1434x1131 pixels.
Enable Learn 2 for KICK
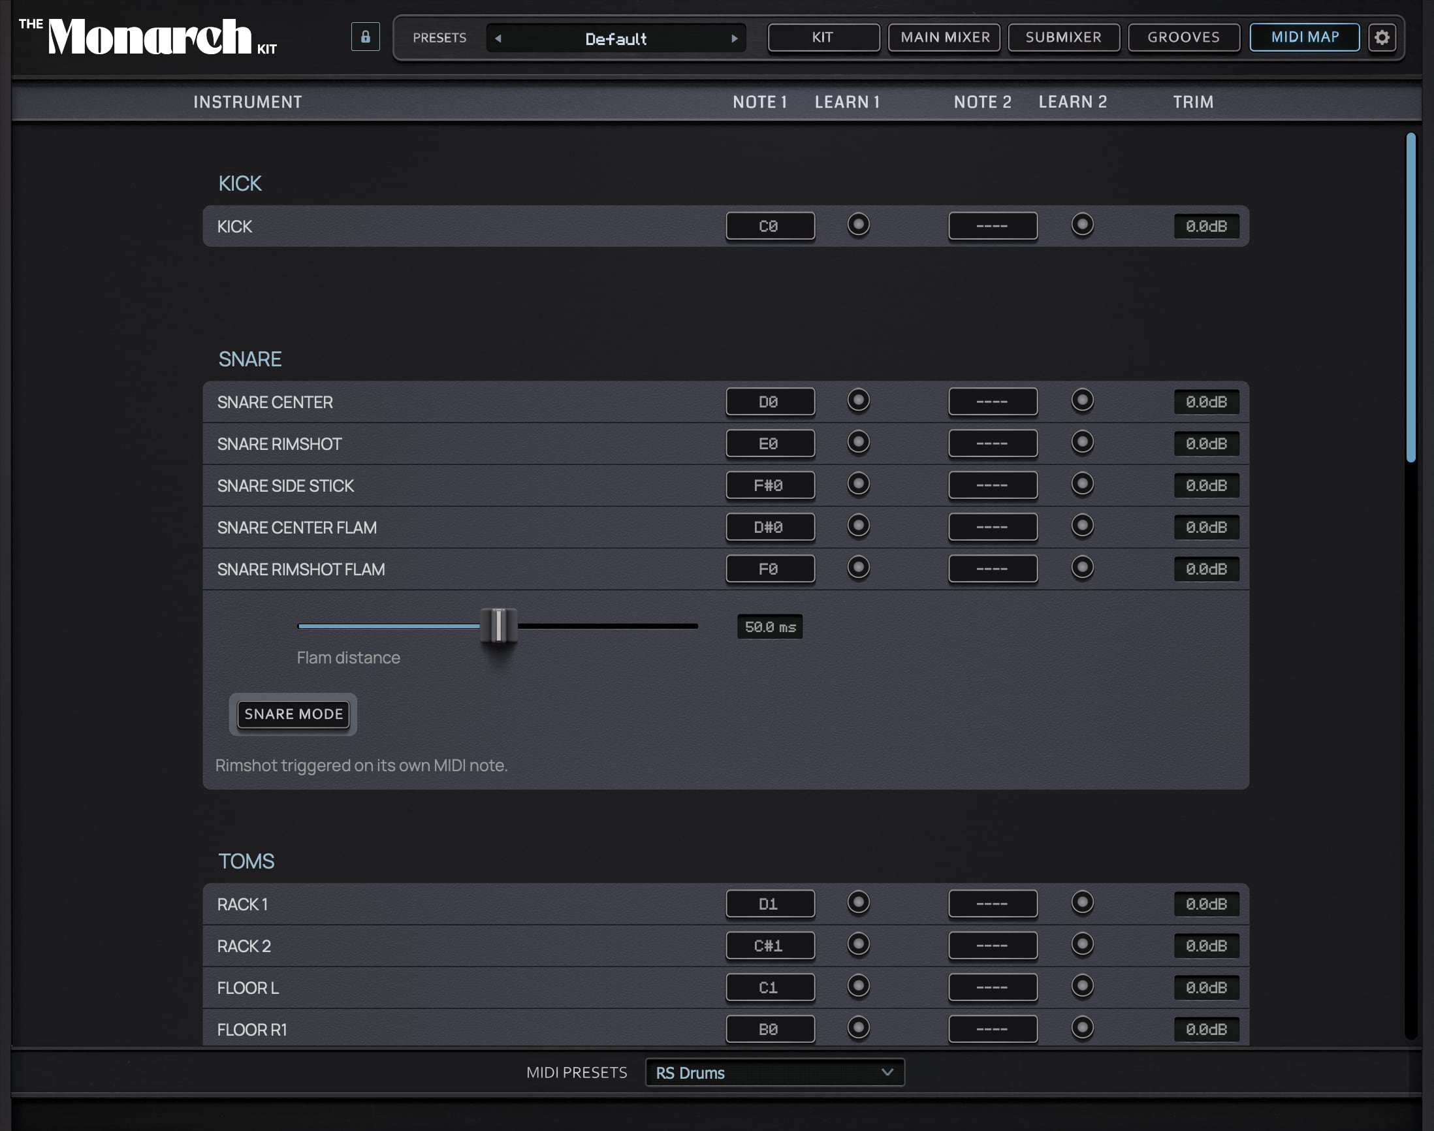(1082, 225)
